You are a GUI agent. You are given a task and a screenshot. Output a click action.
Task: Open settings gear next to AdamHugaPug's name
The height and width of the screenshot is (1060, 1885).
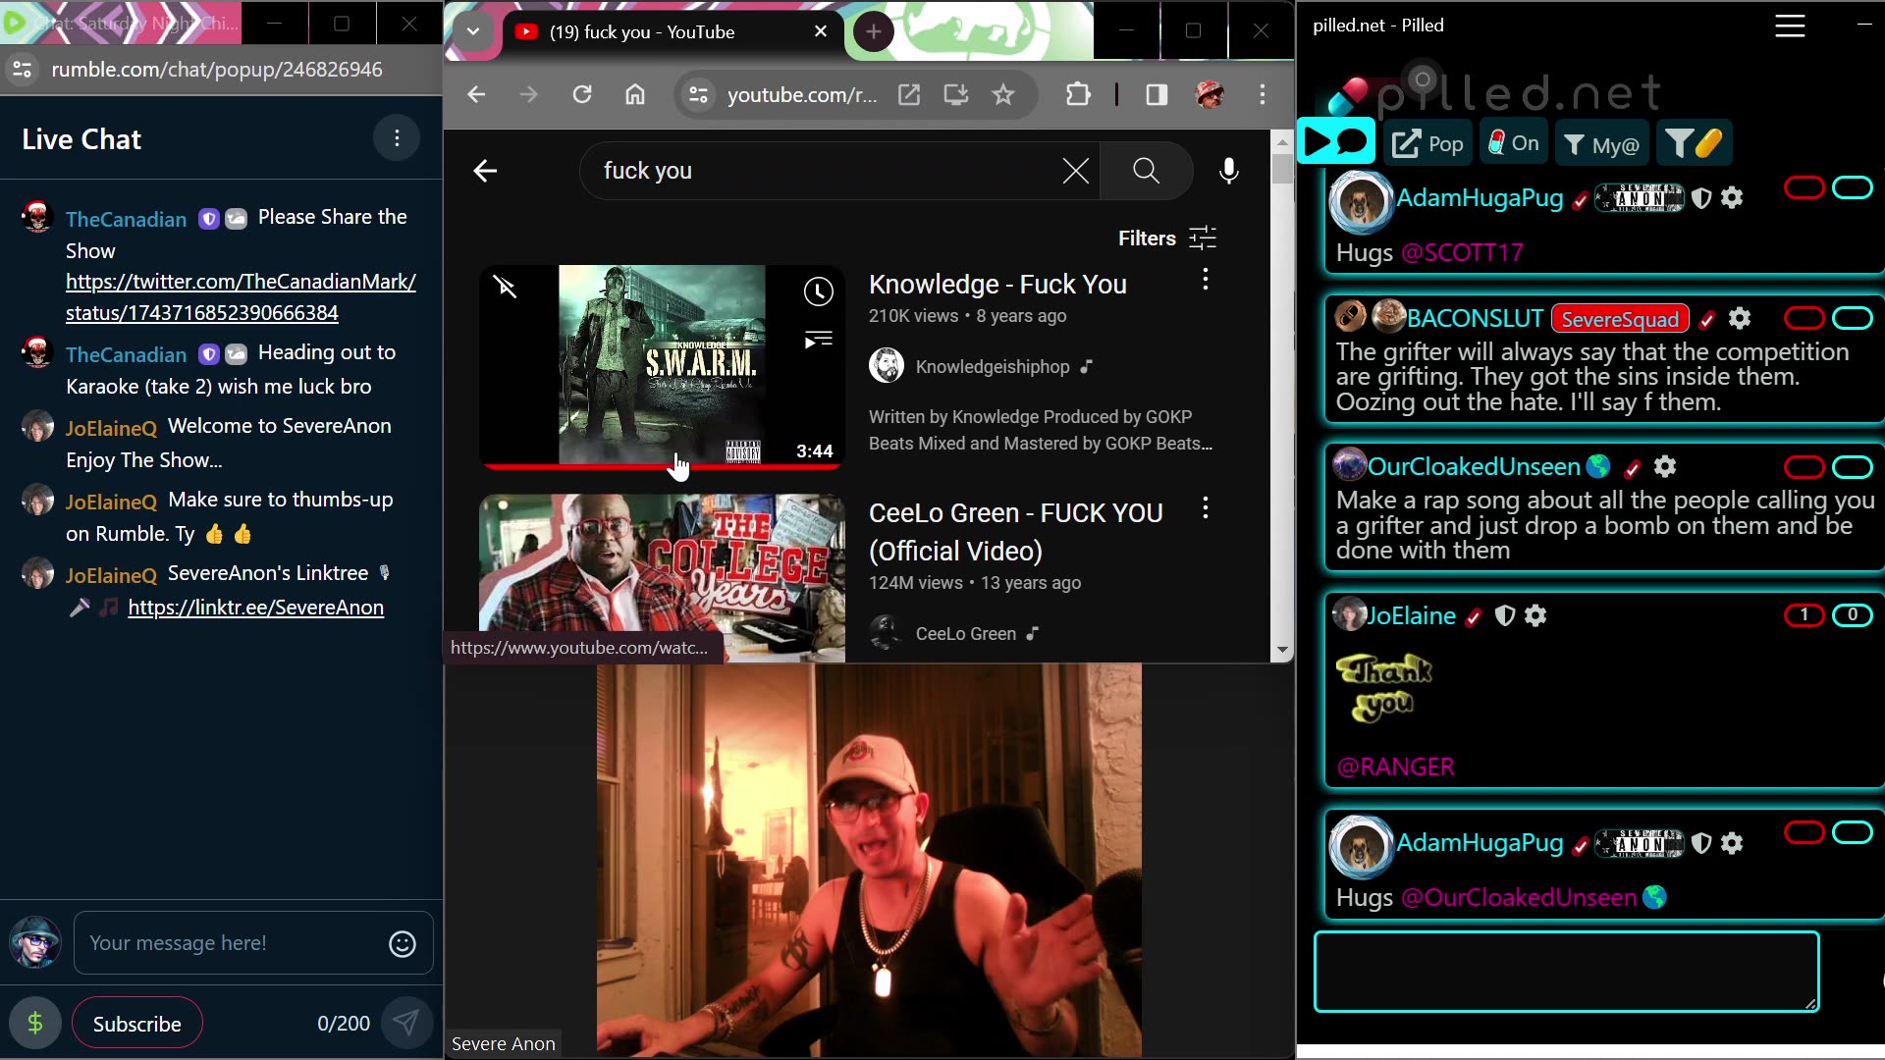(1731, 196)
